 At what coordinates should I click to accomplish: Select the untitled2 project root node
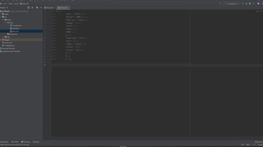(6, 11)
